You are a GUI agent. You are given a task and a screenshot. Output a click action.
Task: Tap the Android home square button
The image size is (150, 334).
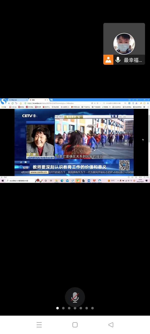click(75, 325)
